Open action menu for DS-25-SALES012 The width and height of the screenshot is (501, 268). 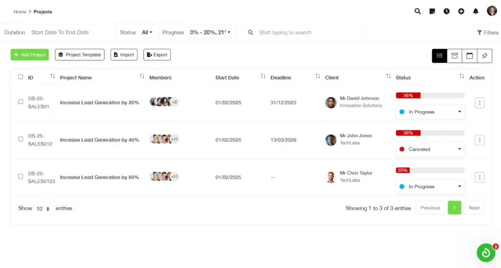point(479,140)
